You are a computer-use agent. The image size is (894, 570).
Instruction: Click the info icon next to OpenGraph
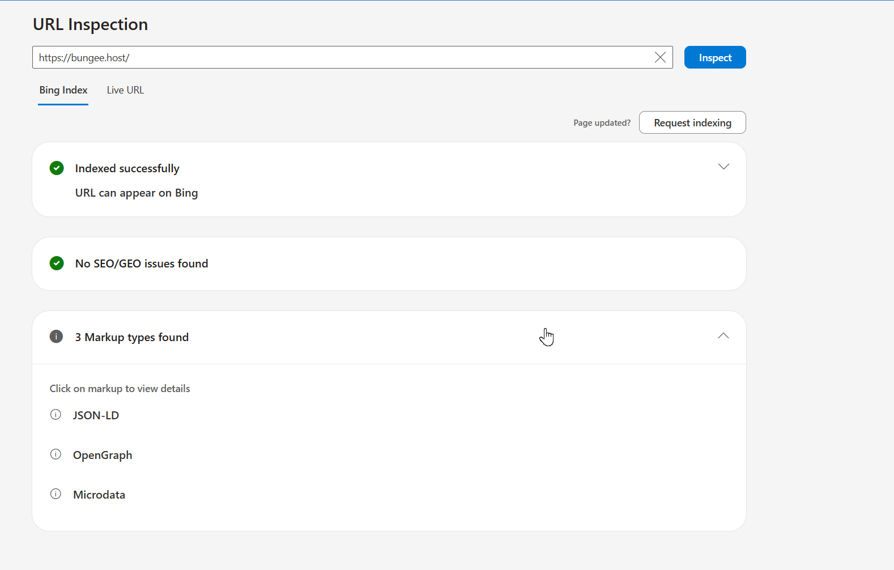(56, 454)
